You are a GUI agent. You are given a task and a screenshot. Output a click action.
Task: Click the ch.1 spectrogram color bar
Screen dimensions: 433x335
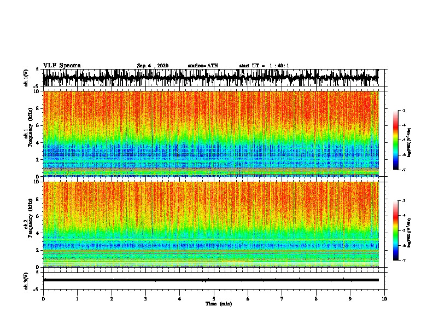point(395,140)
